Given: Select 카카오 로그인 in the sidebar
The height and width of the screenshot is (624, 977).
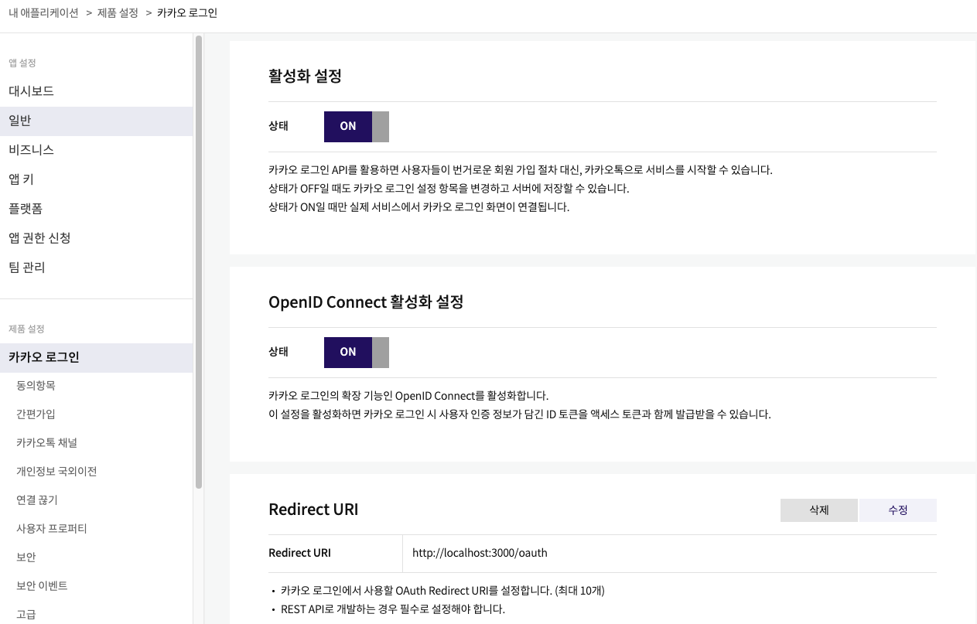Looking at the screenshot, I should [x=96, y=357].
